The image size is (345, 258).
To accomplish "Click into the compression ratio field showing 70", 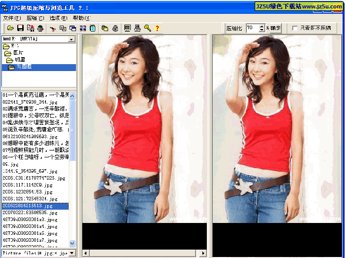I will point(252,28).
